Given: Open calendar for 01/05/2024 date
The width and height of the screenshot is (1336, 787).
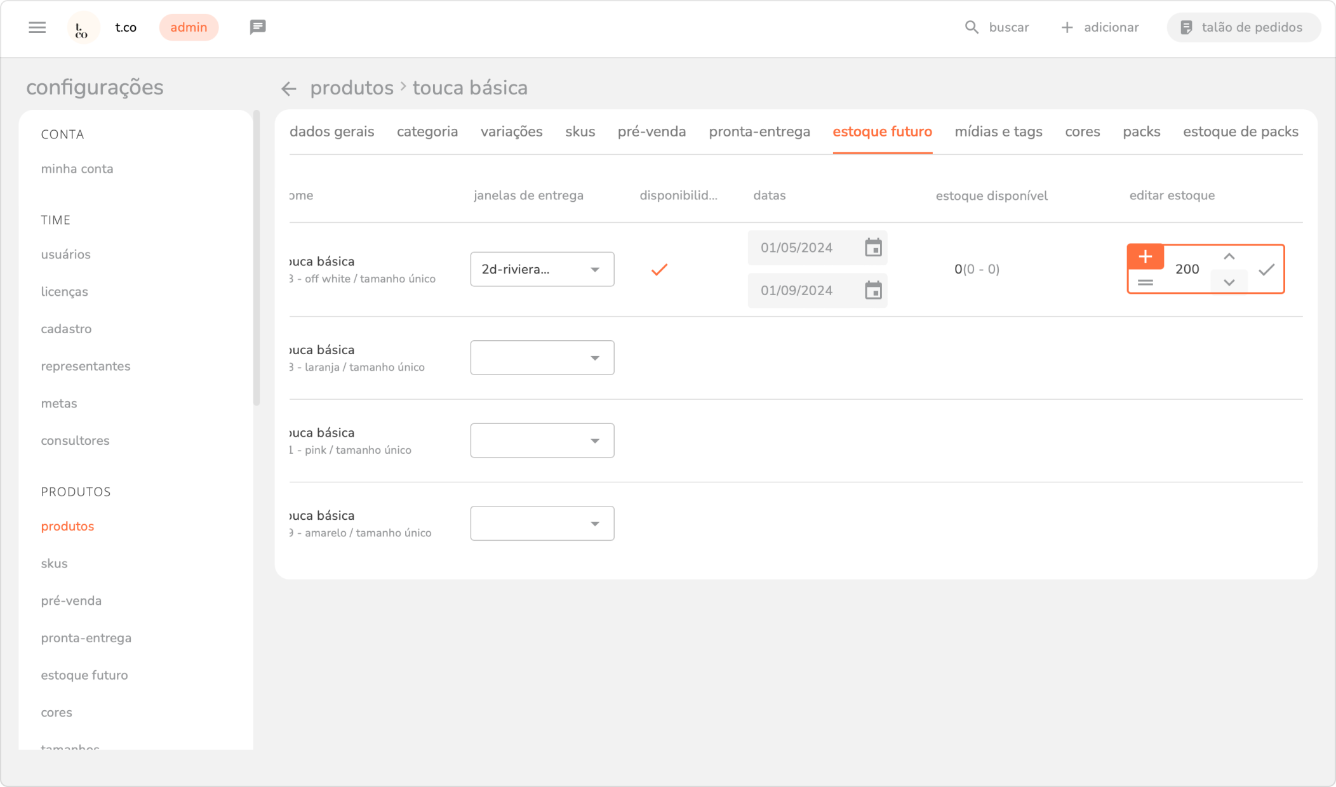Looking at the screenshot, I should 873,248.
